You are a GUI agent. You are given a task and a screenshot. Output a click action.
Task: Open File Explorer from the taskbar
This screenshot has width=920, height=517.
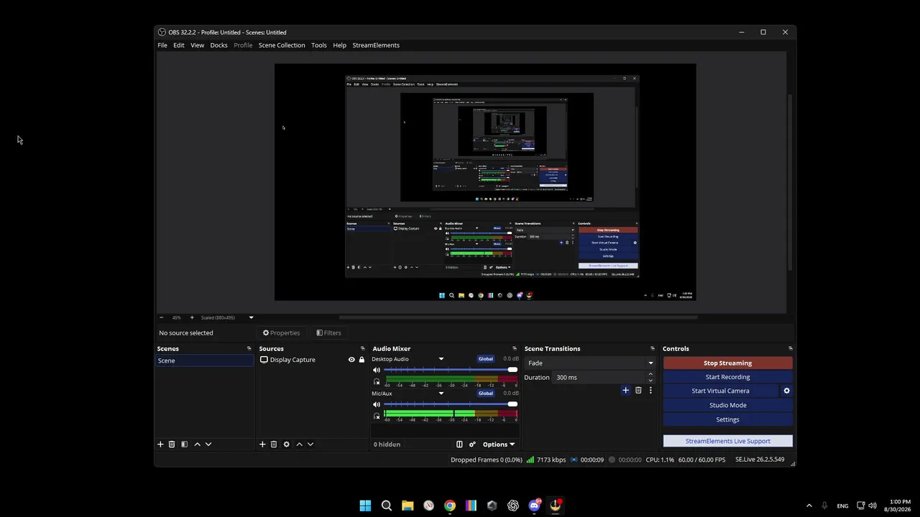tap(408, 506)
